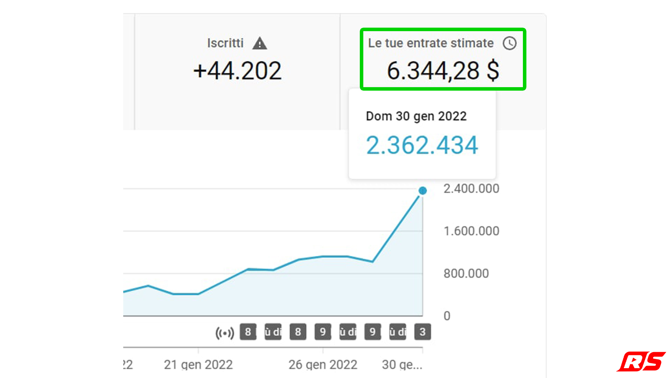
Task: Click the warning triangle icon beside Iscritti
Action: click(x=260, y=43)
